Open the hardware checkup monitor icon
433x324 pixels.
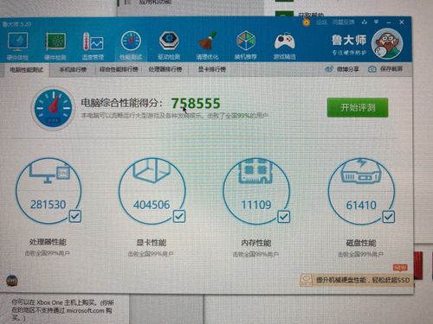18,41
